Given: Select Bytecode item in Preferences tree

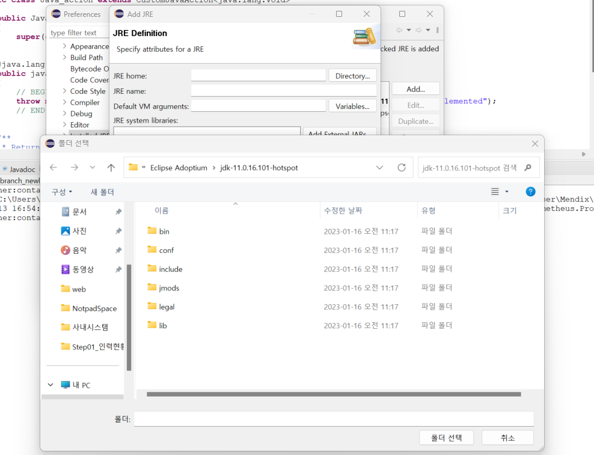Looking at the screenshot, I should [x=90, y=69].
